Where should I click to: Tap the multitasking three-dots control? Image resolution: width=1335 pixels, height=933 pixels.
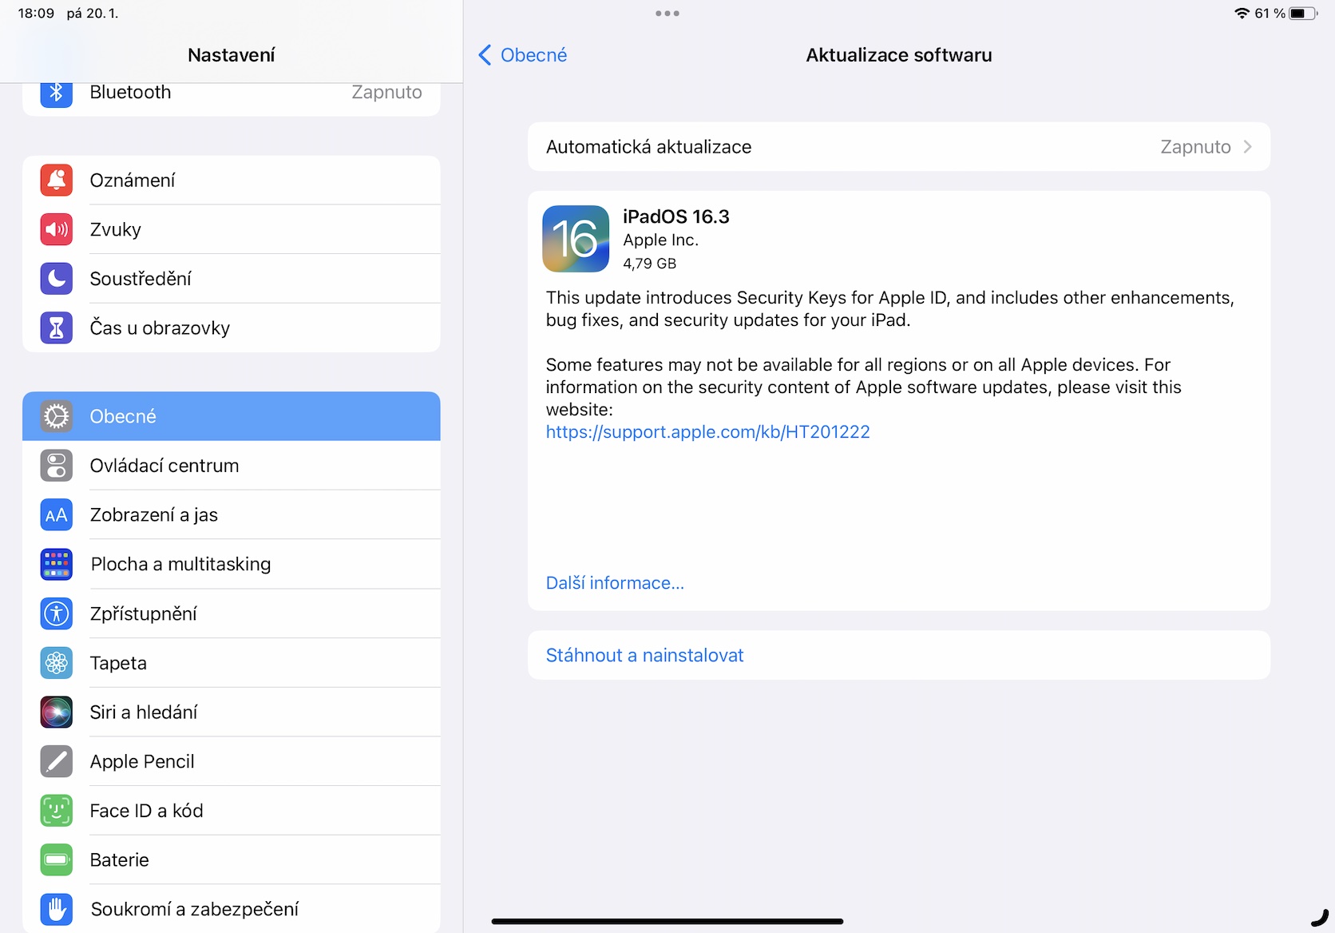667,14
